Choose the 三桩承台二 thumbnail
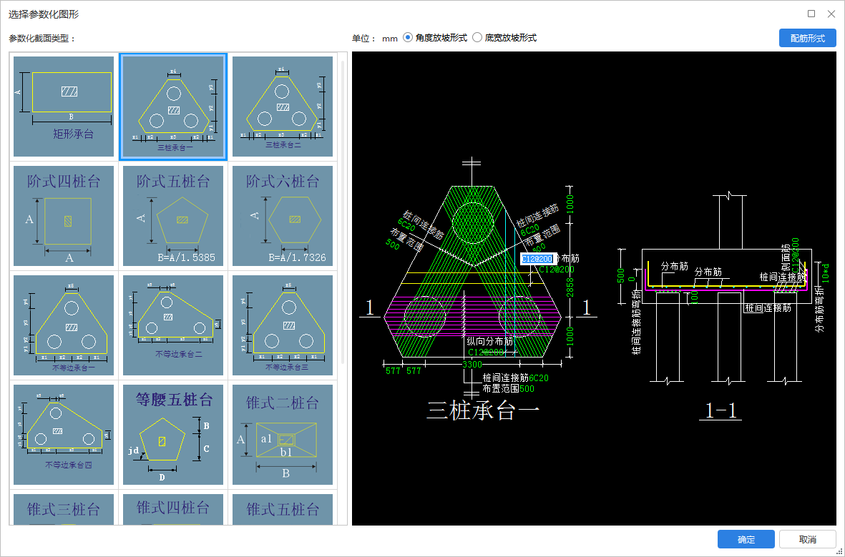The height and width of the screenshot is (557, 845). point(283,107)
